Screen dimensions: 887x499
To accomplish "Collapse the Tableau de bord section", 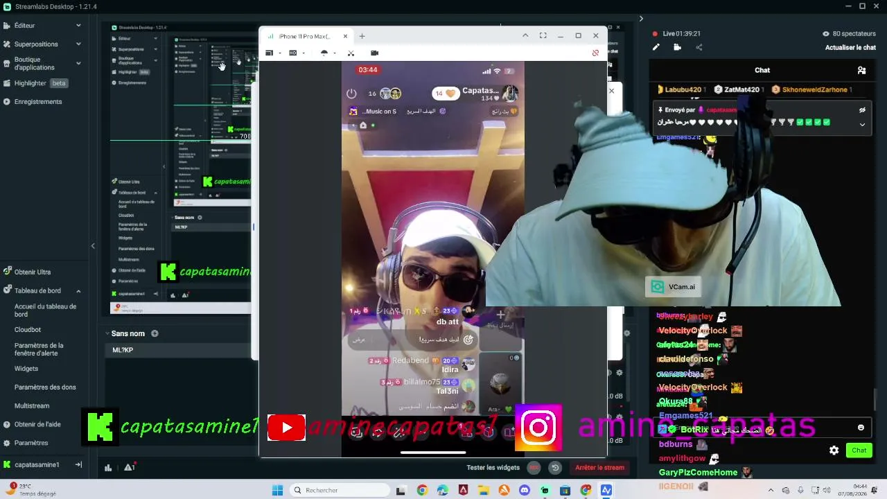I will tap(78, 291).
